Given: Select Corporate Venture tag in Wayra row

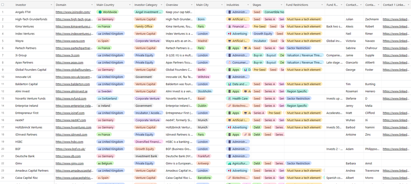Looking at the screenshot, I should (x=147, y=41).
